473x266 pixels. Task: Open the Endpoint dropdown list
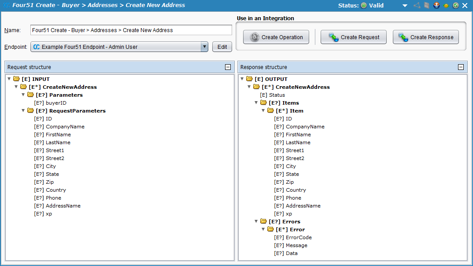click(204, 47)
